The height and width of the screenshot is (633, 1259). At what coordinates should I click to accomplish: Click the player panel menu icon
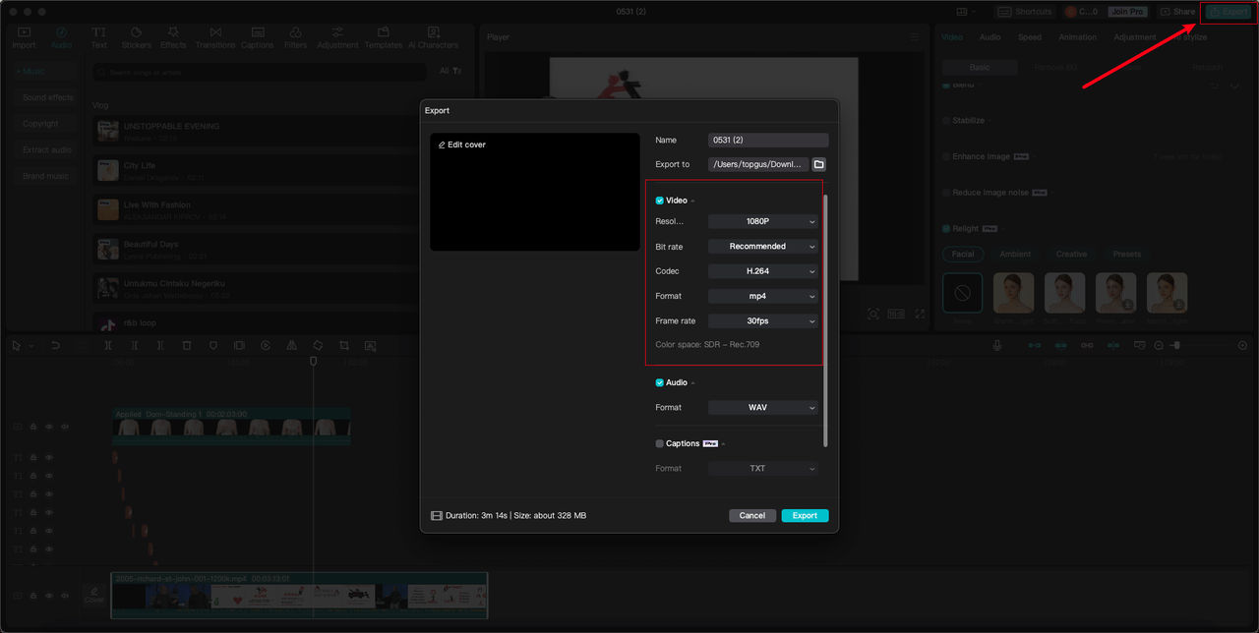click(x=914, y=37)
